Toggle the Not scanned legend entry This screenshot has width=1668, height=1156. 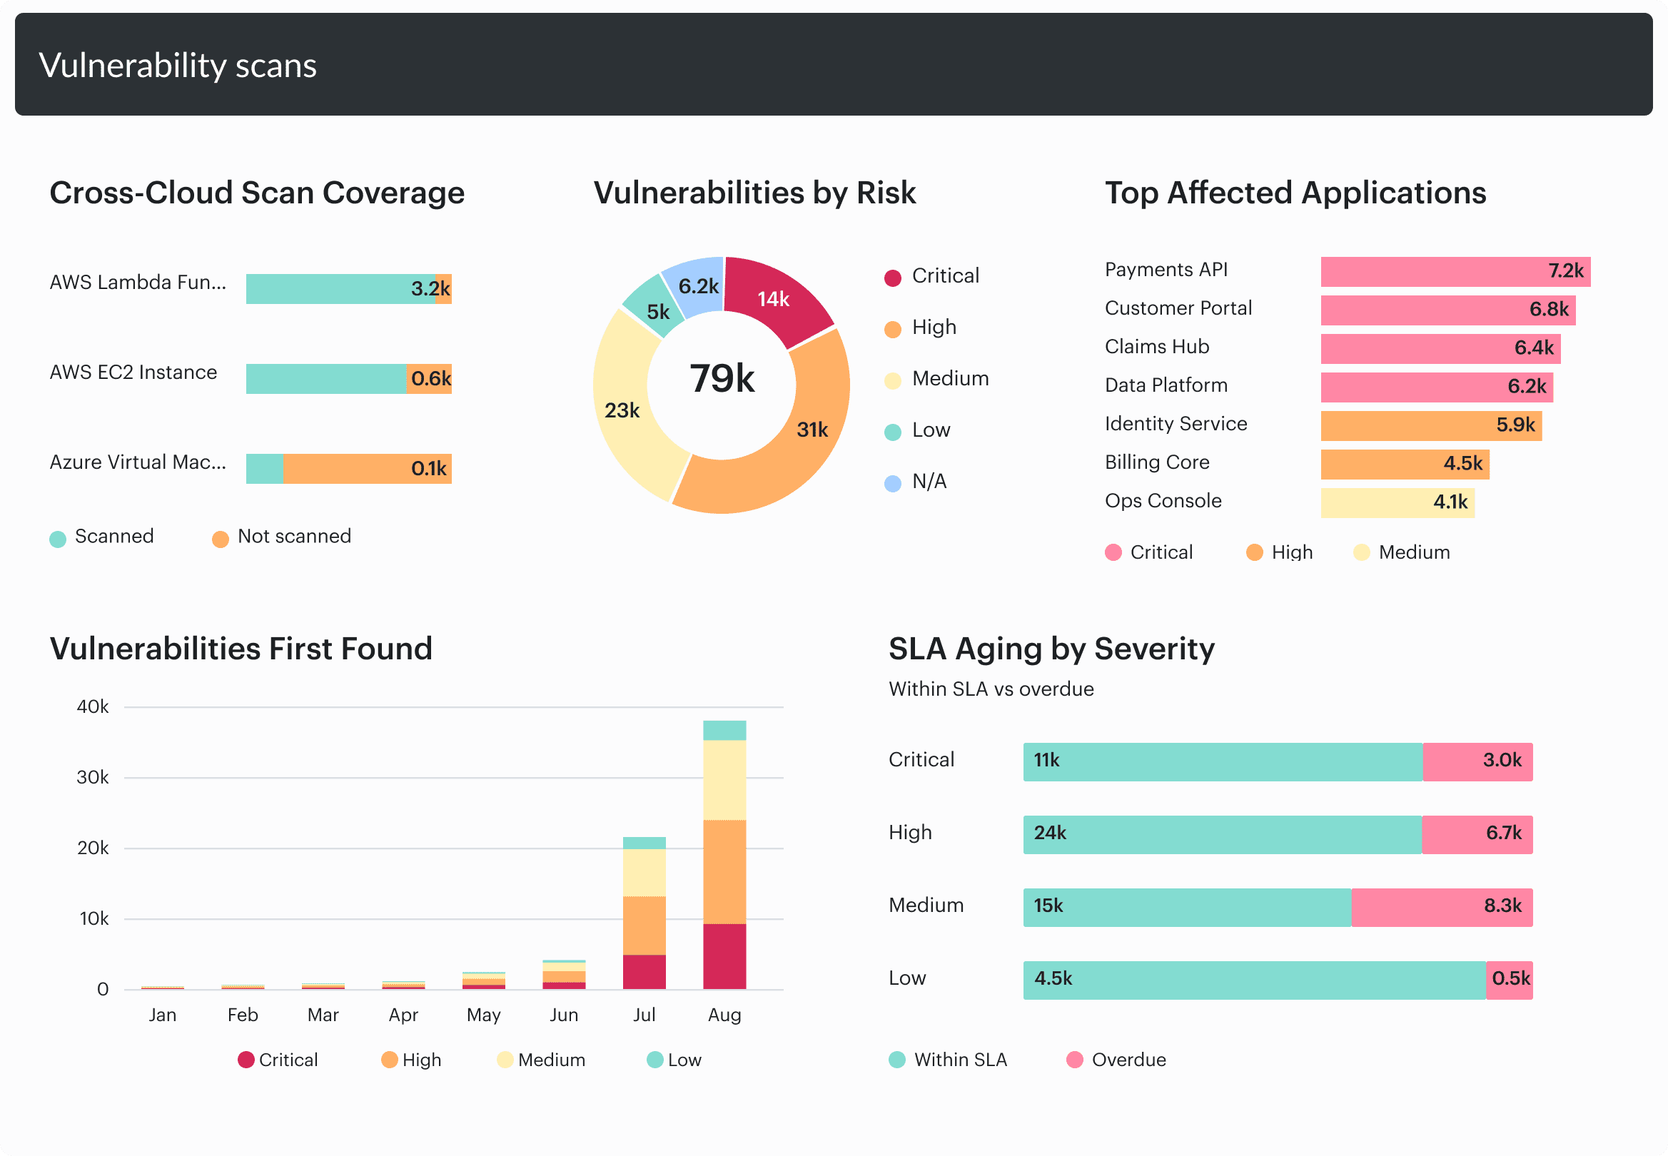[281, 537]
